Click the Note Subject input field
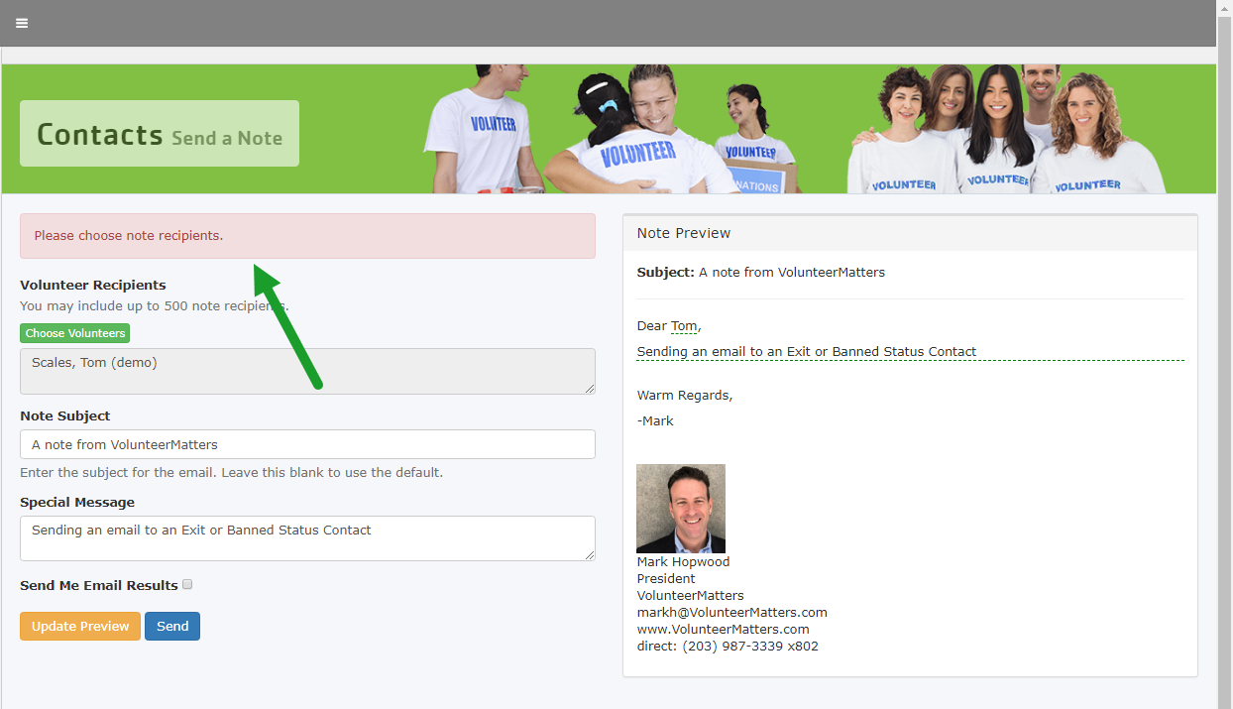 pyautogui.click(x=307, y=444)
